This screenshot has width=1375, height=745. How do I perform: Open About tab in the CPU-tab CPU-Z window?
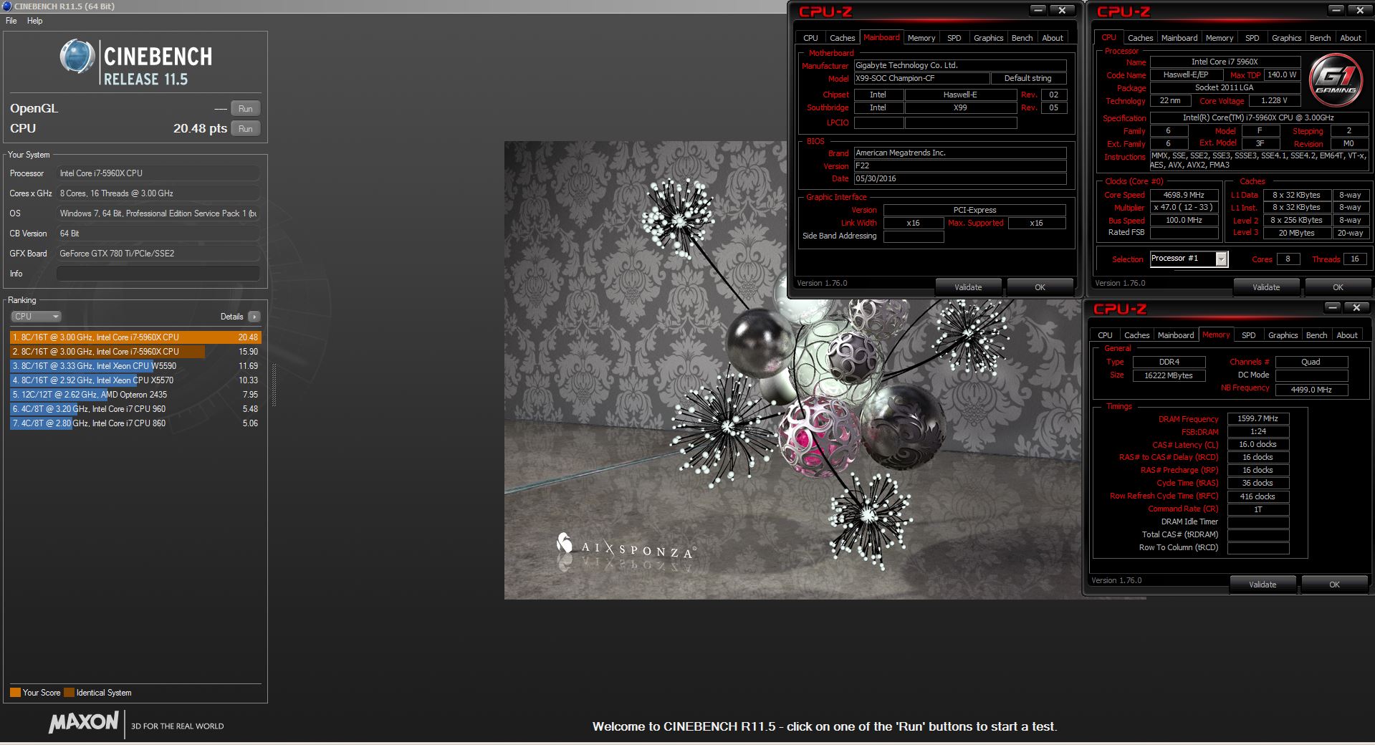pyautogui.click(x=1351, y=38)
